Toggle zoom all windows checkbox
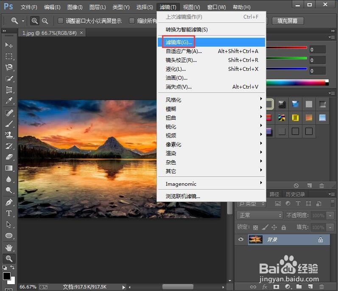338x291 pixels. (x=132, y=21)
